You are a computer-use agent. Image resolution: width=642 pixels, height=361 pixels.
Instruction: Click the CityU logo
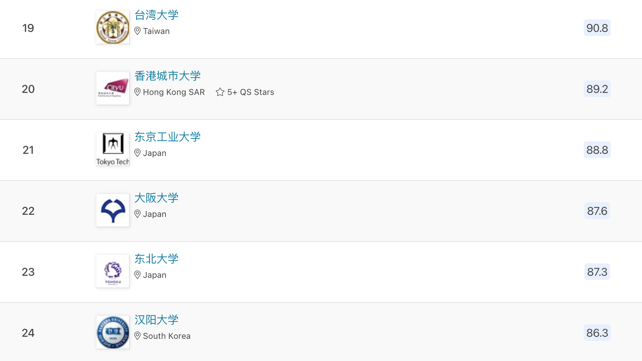pyautogui.click(x=113, y=88)
